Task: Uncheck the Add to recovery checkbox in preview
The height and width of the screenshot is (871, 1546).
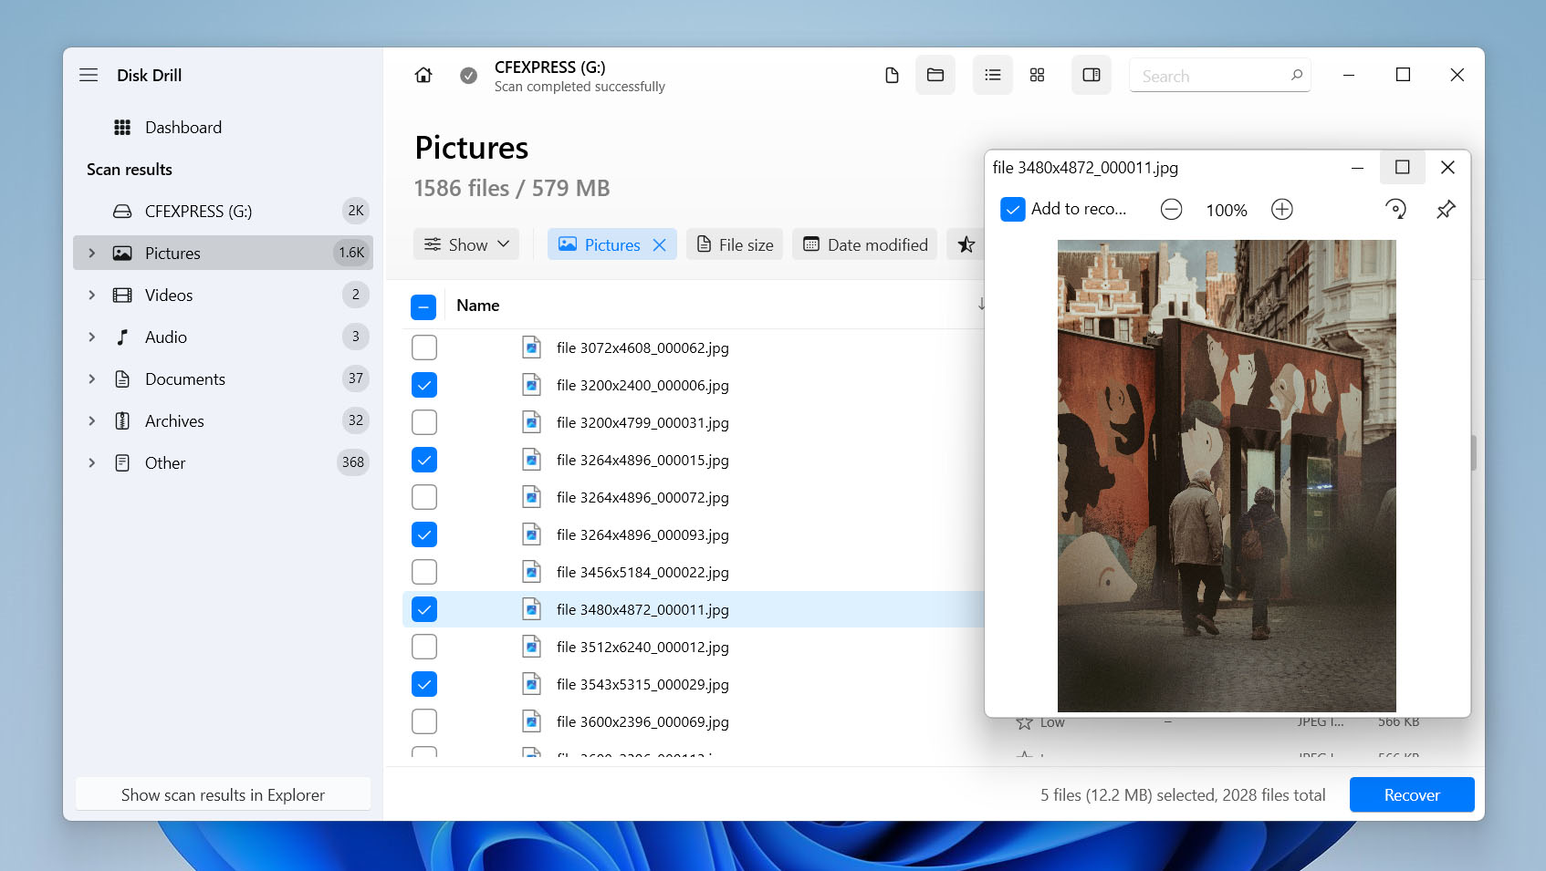Action: point(1013,210)
